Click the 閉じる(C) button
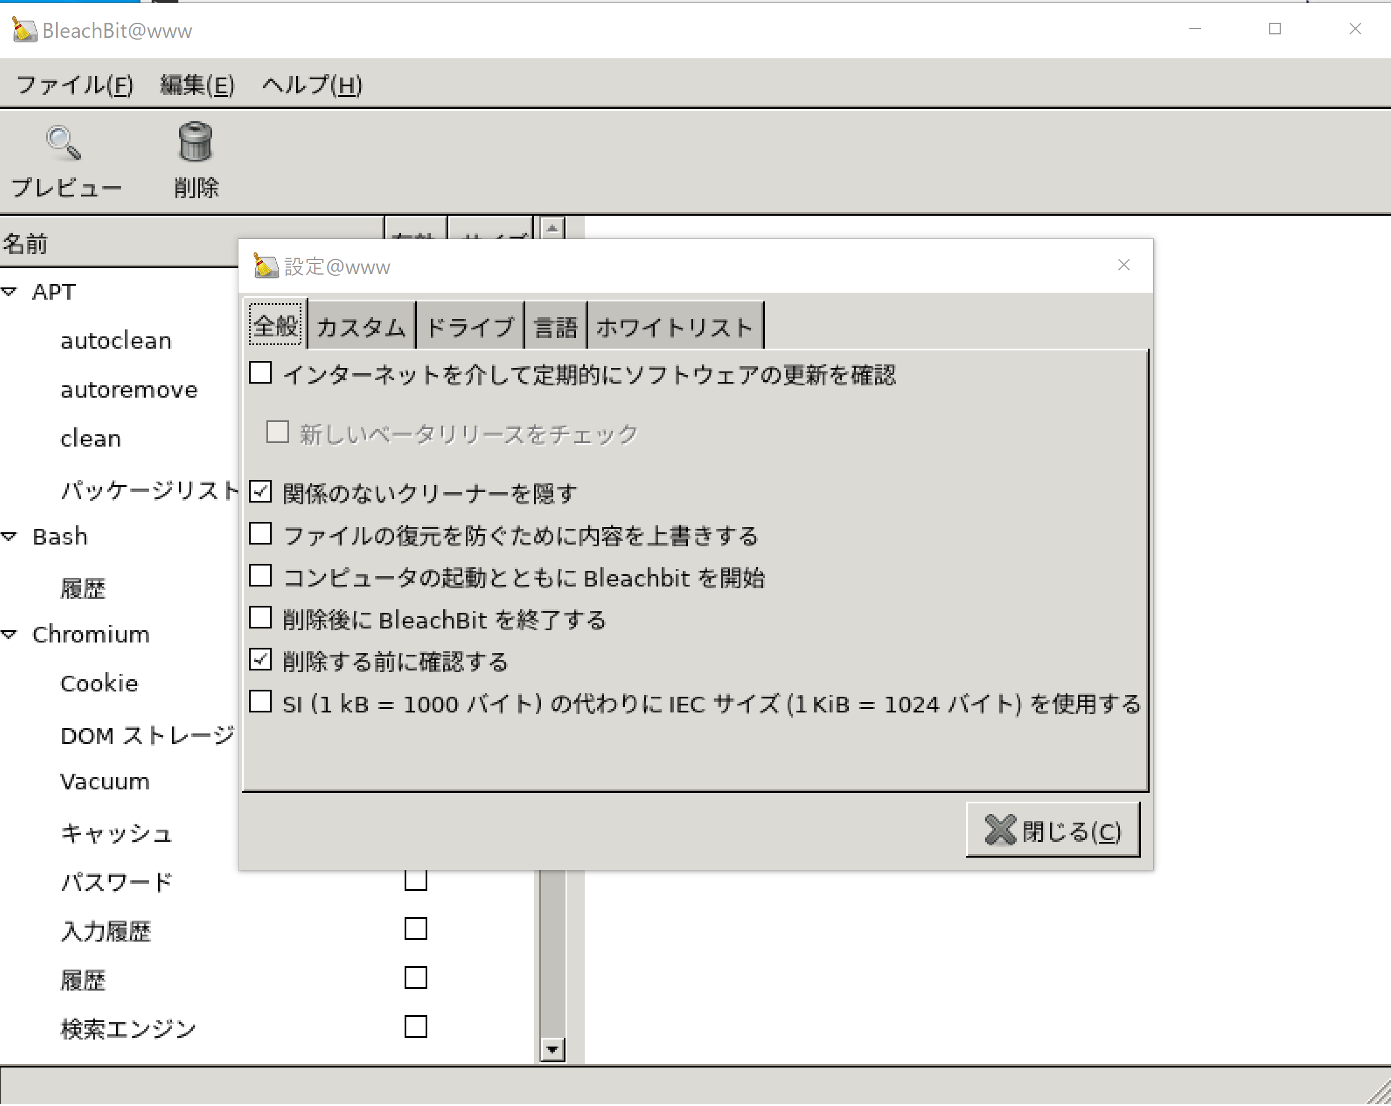The image size is (1391, 1106). [x=1052, y=830]
